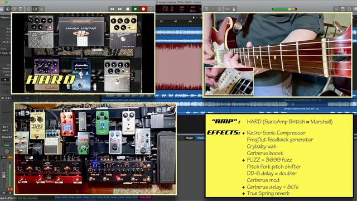Click the Bus 2 send slot
The width and height of the screenshot is (357, 201).
click(5, 130)
